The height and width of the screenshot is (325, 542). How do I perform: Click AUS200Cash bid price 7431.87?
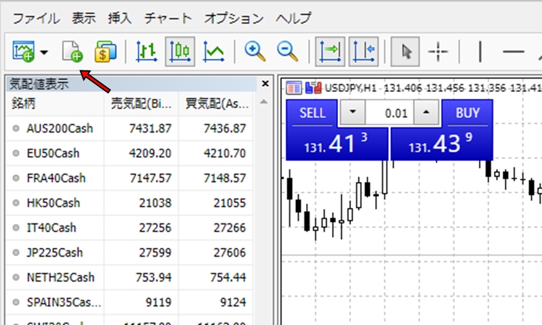click(x=150, y=129)
